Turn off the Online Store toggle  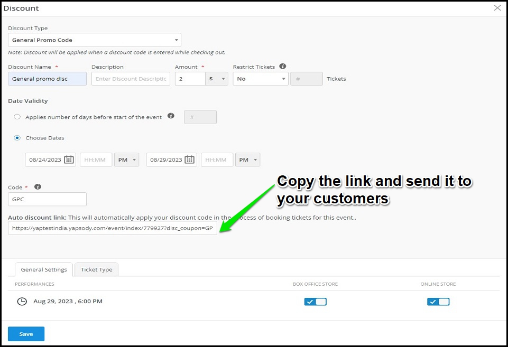pos(438,301)
